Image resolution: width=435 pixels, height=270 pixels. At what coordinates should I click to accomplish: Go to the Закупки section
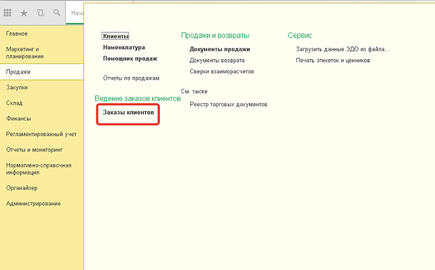17,87
